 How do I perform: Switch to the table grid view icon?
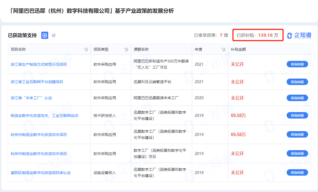click(45, 35)
